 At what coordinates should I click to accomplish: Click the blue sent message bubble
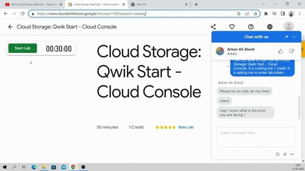tap(263, 68)
